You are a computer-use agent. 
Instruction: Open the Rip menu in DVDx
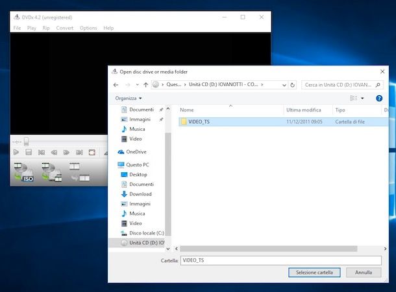[46, 28]
